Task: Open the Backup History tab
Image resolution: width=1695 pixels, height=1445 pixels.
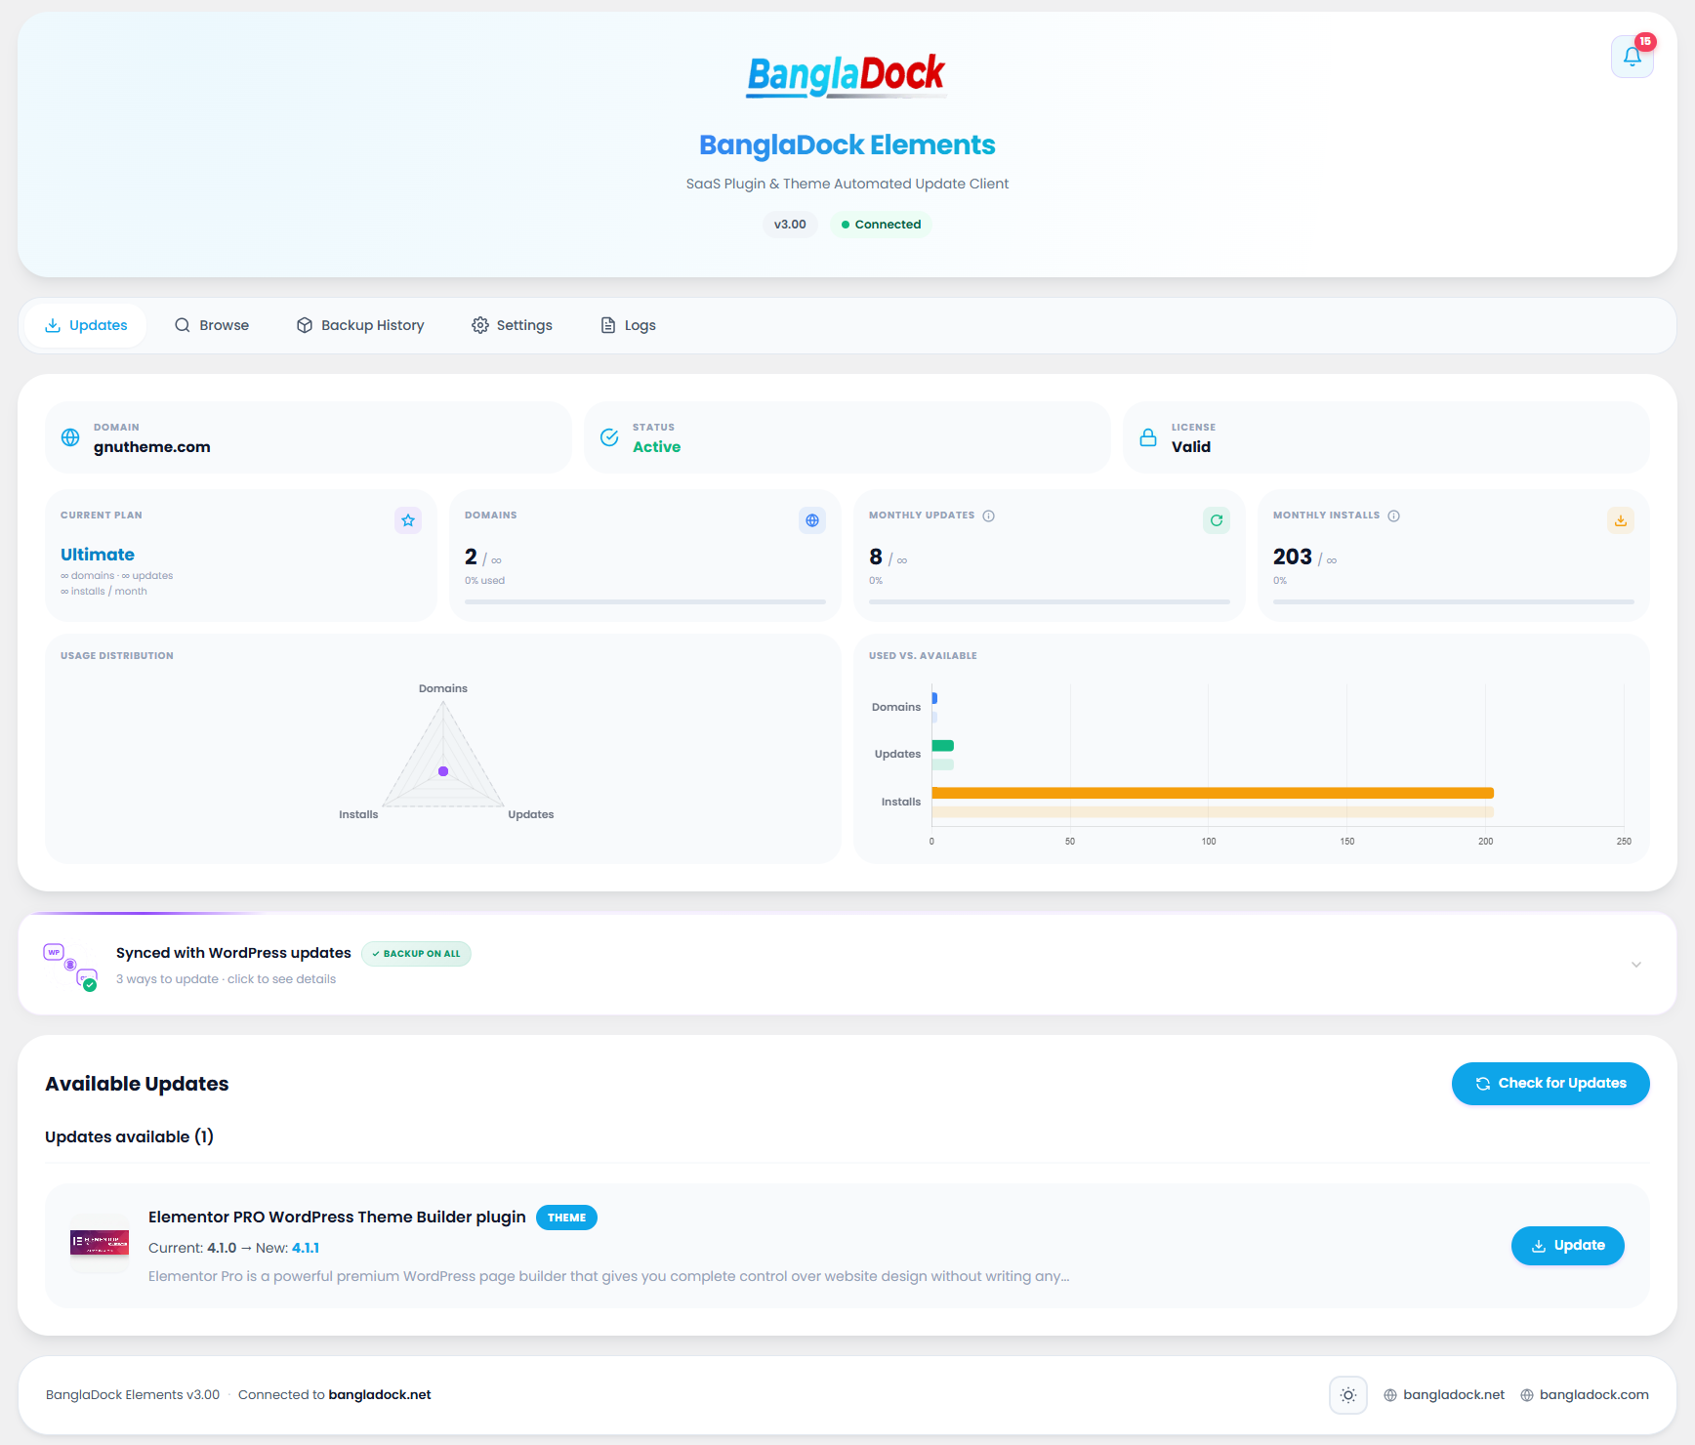Action: coord(360,325)
